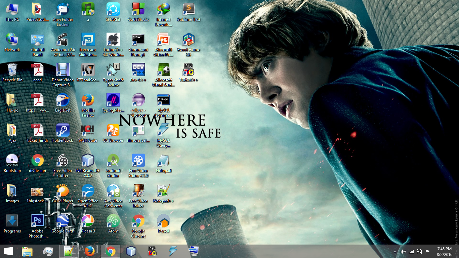Launch Turbo C++ 4.0 Windows shortcut
The height and width of the screenshot is (258, 459).
pyautogui.click(x=113, y=45)
